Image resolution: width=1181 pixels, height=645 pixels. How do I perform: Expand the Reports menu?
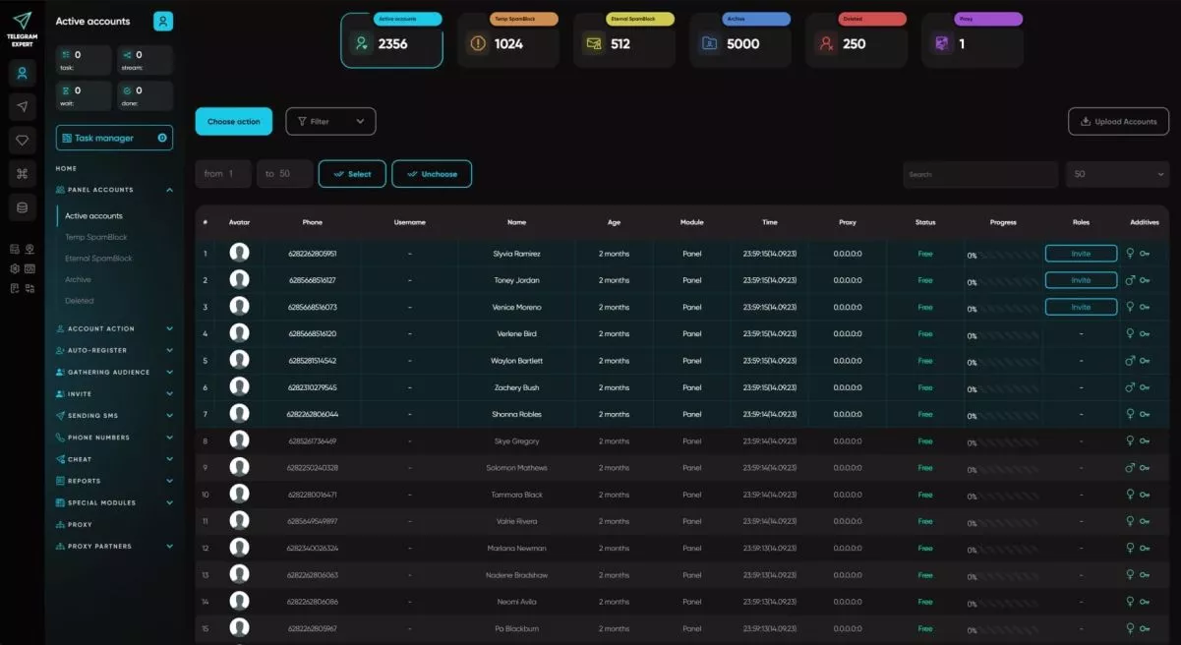(114, 481)
